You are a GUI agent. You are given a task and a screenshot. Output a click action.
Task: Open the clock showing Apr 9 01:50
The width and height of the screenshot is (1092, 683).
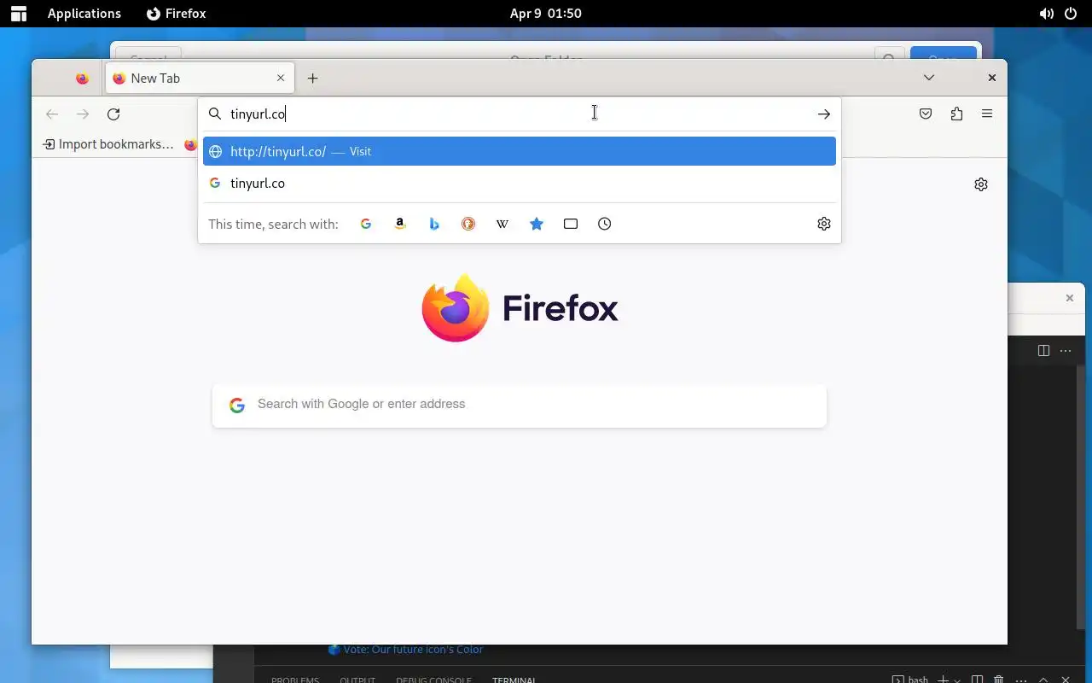click(545, 14)
